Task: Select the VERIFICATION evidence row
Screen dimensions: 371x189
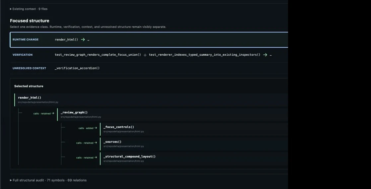Action: pyautogui.click(x=149, y=55)
